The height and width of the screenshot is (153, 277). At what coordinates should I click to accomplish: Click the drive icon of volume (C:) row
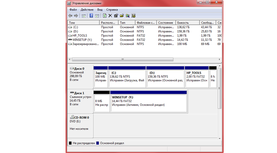(x=70, y=27)
